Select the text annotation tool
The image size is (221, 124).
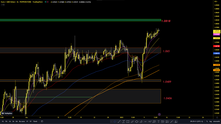[158, 122]
